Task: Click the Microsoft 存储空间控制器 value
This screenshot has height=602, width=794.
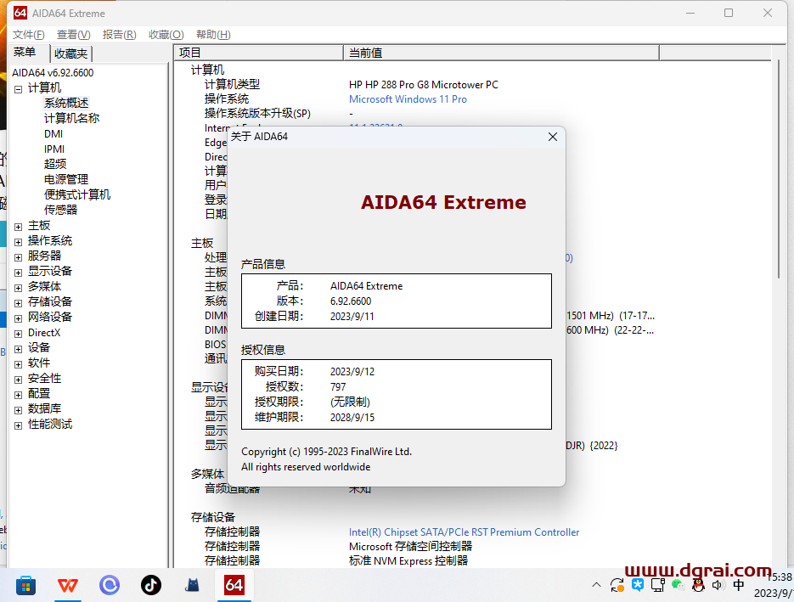Action: click(410, 546)
